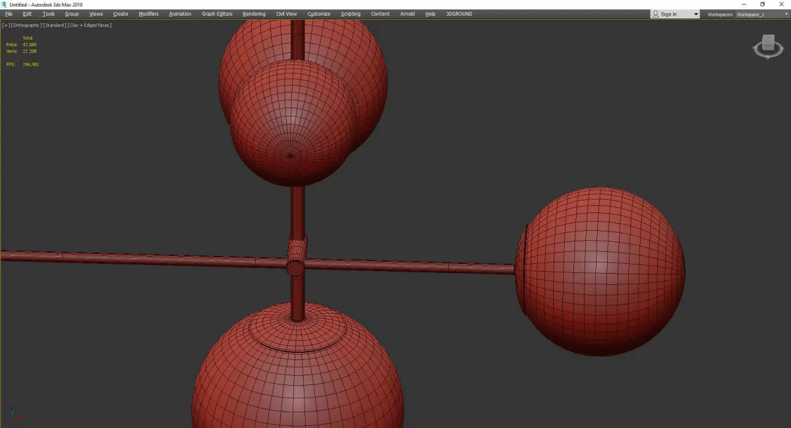This screenshot has height=428, width=791.
Task: Open the Tools menu
Action: click(49, 14)
